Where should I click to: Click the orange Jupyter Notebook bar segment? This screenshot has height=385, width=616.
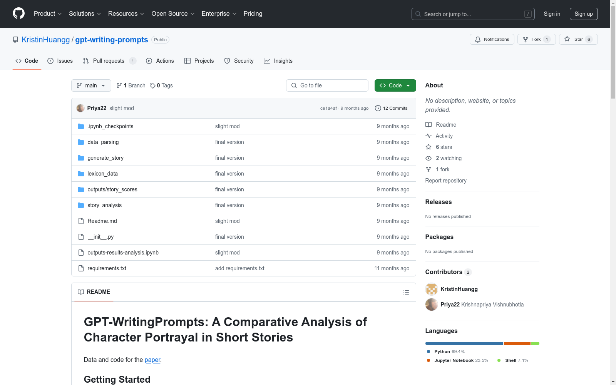point(517,343)
